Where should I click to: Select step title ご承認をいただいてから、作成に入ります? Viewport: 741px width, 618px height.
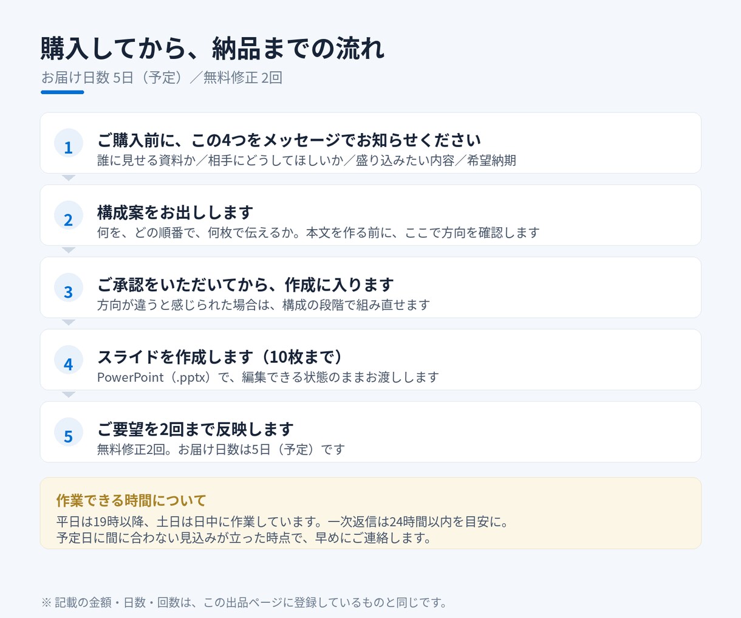coord(245,285)
